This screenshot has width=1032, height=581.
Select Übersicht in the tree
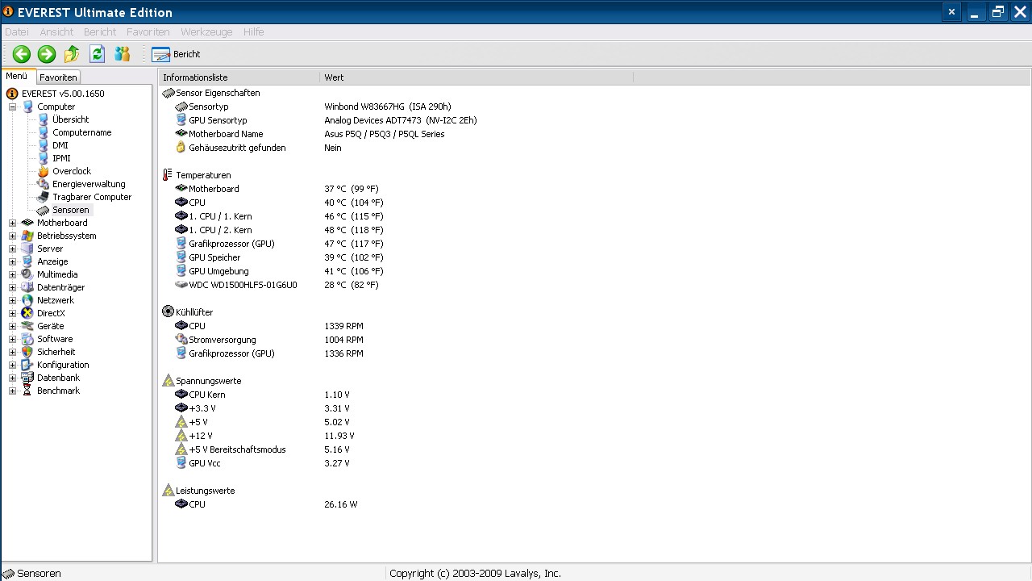click(71, 119)
